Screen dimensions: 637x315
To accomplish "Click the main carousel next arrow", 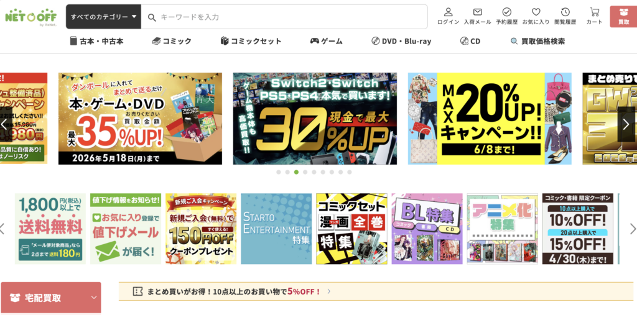I will coord(626,124).
